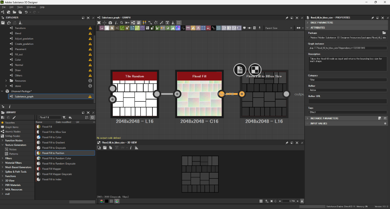Click Flood Fill node output connector

coord(222,94)
